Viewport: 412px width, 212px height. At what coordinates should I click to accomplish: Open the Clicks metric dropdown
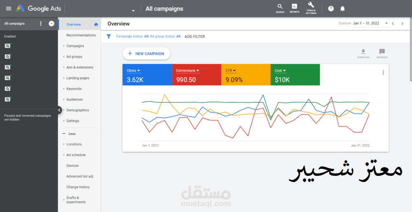133,71
